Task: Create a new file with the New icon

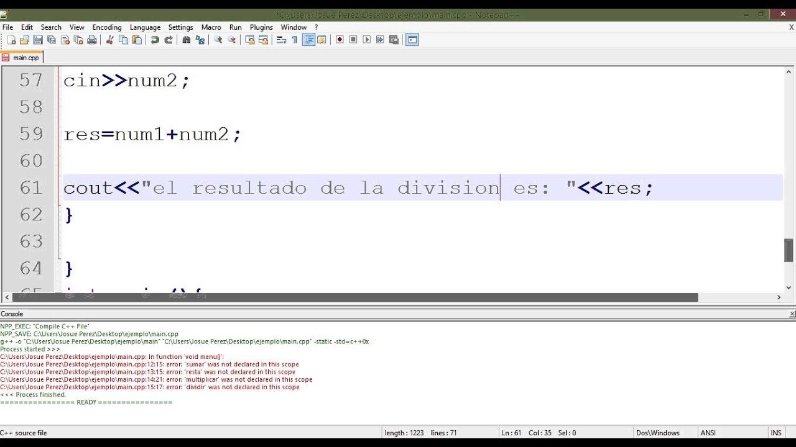Action: [x=11, y=40]
